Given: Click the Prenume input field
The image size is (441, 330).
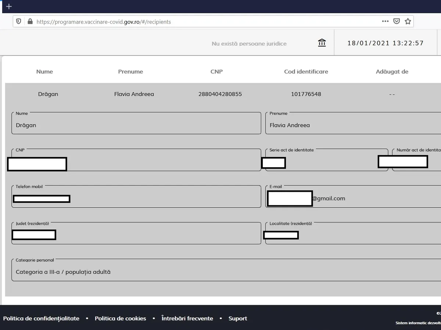Looking at the screenshot, I should tap(353, 125).
